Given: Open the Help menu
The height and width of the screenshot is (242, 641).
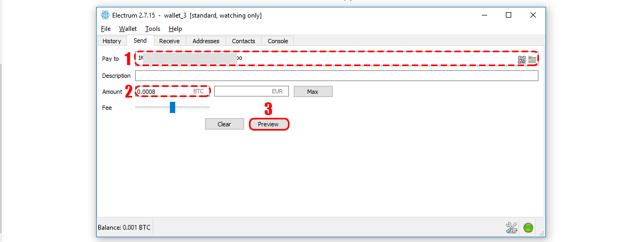Looking at the screenshot, I should pos(175,29).
